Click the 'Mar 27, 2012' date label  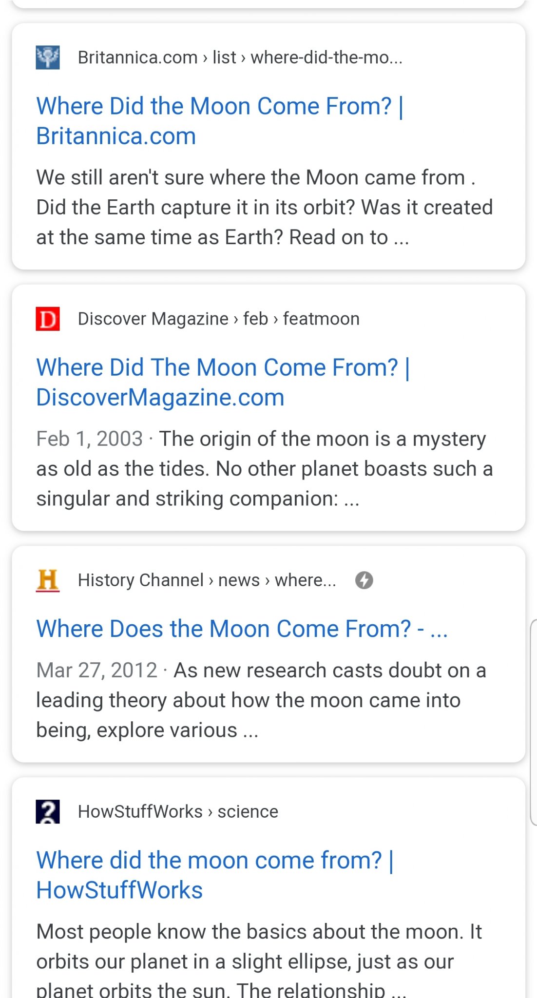[96, 671]
